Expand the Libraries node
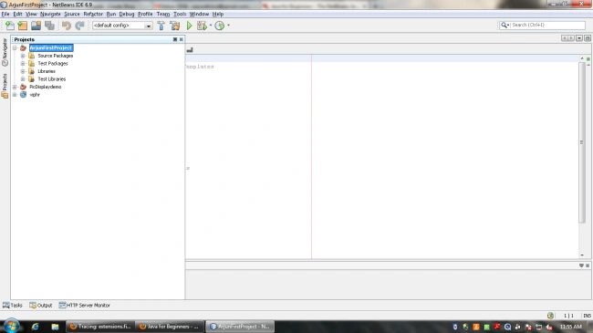 click(23, 71)
